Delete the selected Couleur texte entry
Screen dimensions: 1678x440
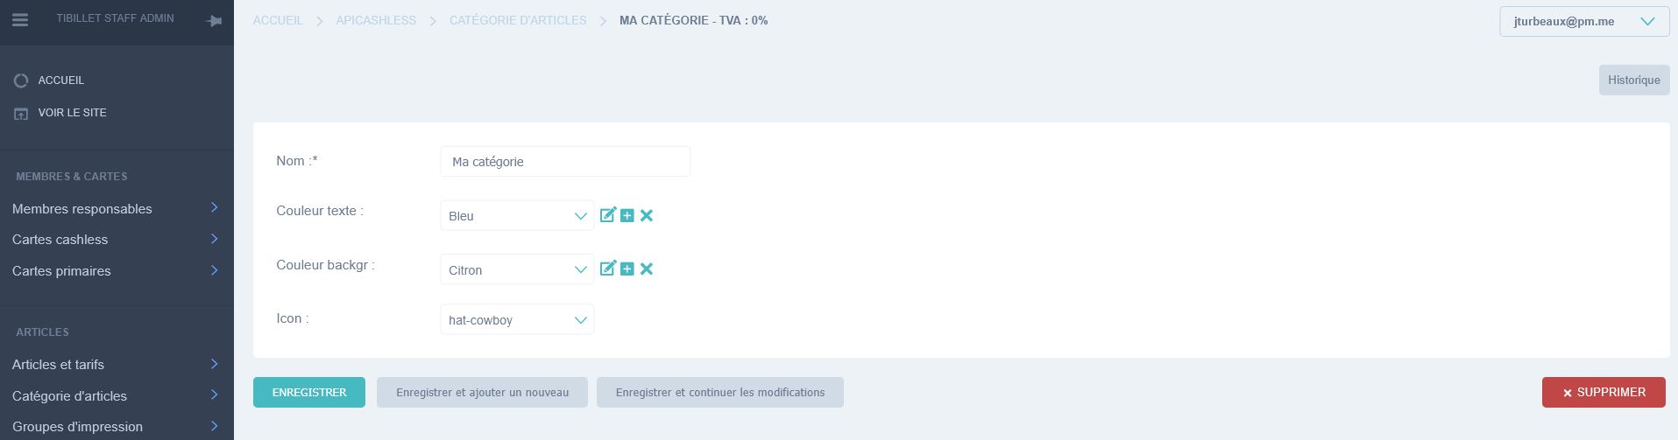coord(647,215)
